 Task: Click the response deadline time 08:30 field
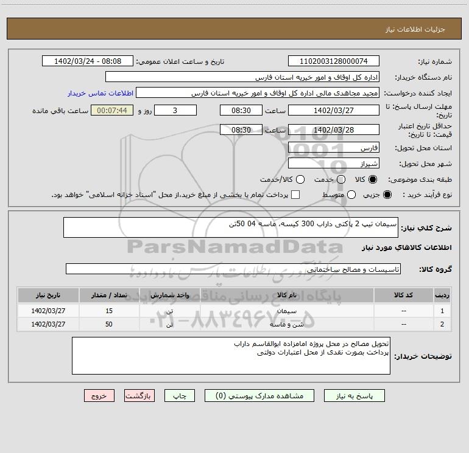(x=241, y=110)
